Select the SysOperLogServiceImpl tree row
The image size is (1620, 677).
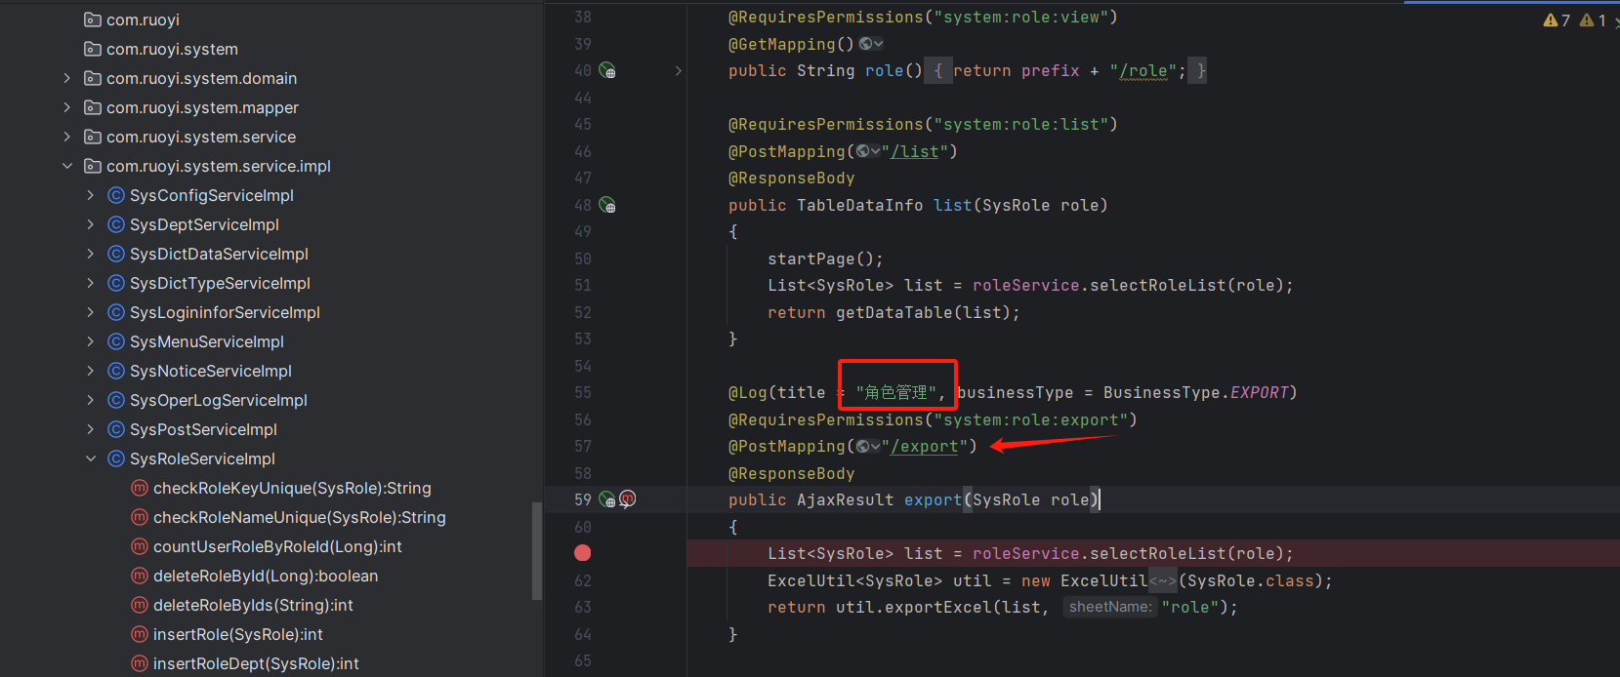(270, 400)
